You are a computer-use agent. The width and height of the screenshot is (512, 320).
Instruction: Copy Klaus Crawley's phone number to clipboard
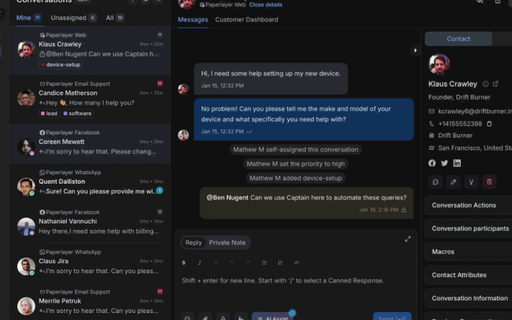(489, 124)
